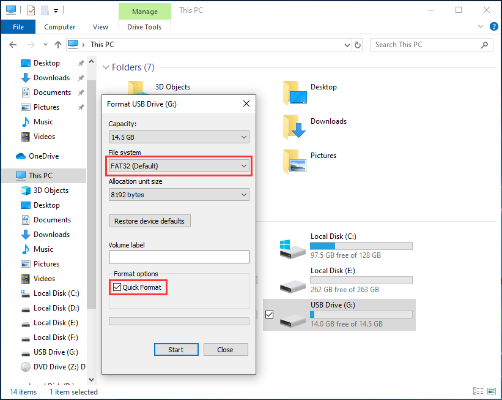Switch to details view in status bar

[478, 391]
